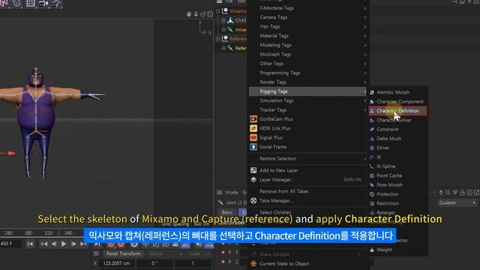Toggle P.Y keyframe diamond
Viewport: 480px width, 270px height.
tap(223, 253)
